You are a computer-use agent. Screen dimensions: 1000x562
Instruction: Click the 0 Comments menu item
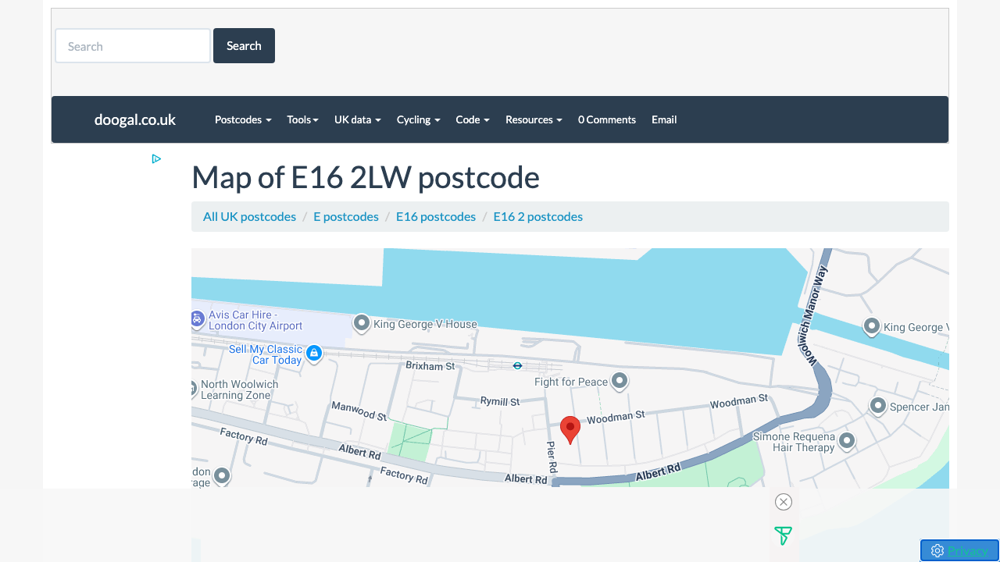click(607, 119)
